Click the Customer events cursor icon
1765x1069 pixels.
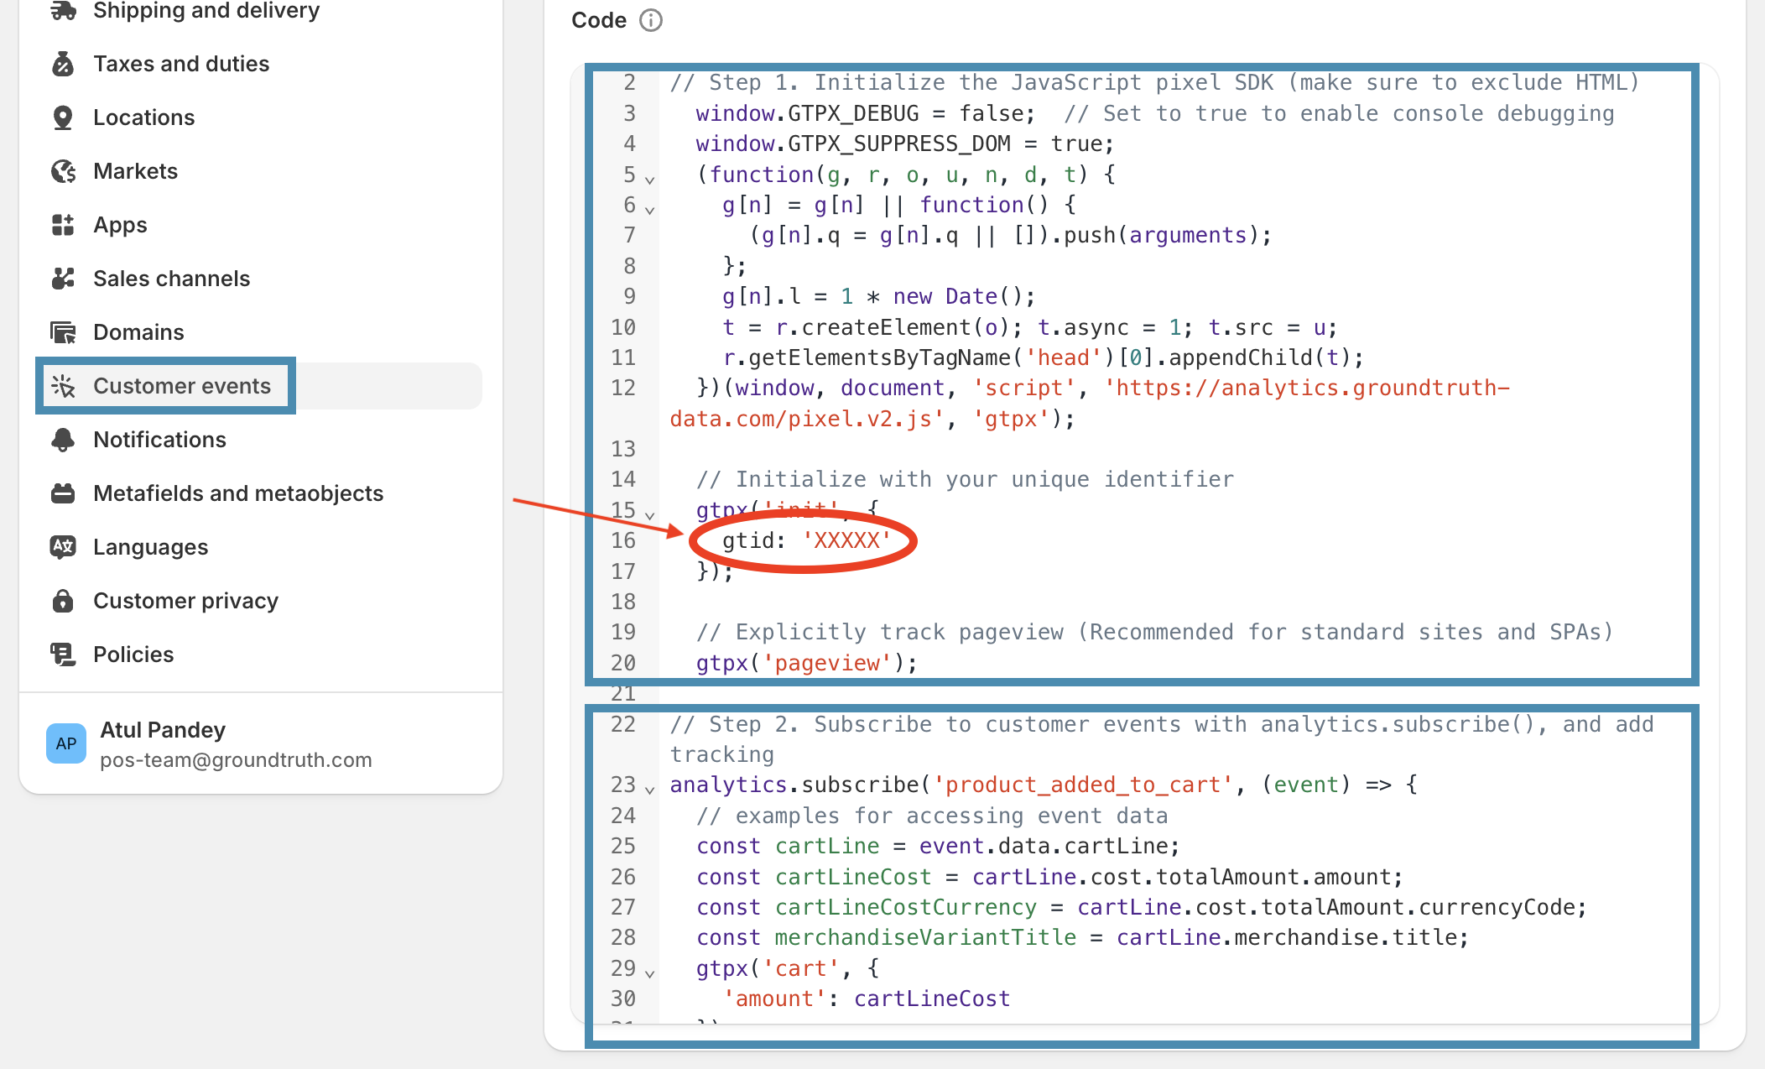(63, 386)
